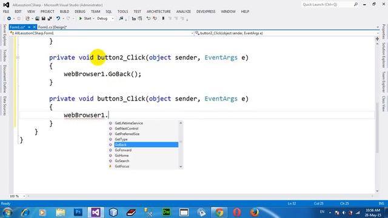Start debugging with the green Start button
Image resolution: width=388 pixels, height=218 pixels.
point(85,19)
